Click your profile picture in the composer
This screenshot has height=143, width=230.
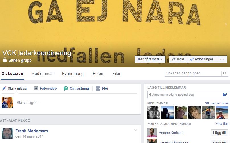pos(7,103)
